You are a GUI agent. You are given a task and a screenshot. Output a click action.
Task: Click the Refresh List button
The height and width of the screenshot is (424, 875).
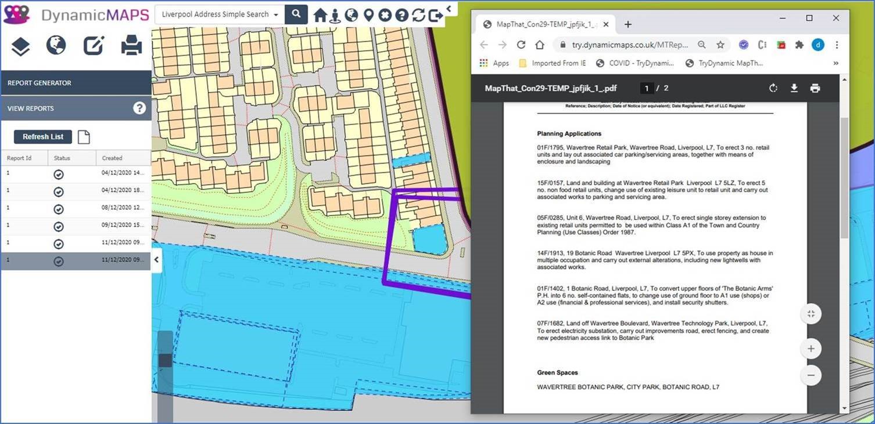pyautogui.click(x=43, y=137)
